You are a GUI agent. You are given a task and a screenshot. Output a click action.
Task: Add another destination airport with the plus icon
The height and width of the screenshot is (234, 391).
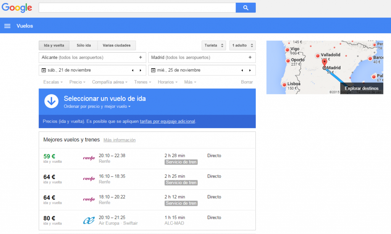(250, 57)
